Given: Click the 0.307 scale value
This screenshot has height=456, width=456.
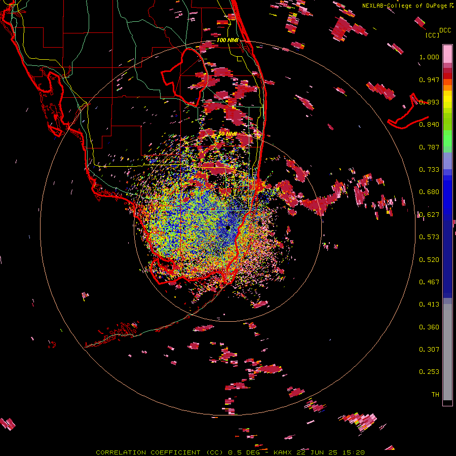Looking at the screenshot, I should pos(429,350).
